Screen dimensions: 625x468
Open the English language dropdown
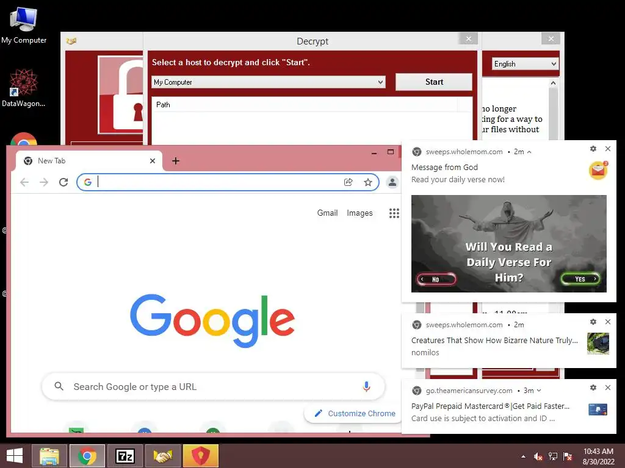click(x=524, y=63)
